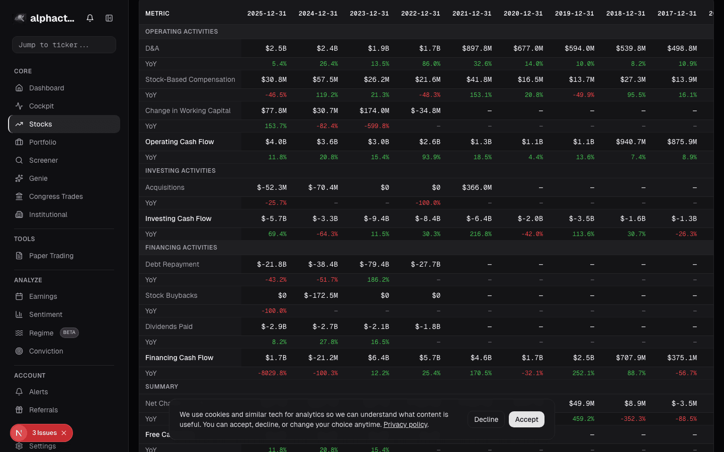Switch to the Stocks section
724x452 pixels.
tap(40, 124)
